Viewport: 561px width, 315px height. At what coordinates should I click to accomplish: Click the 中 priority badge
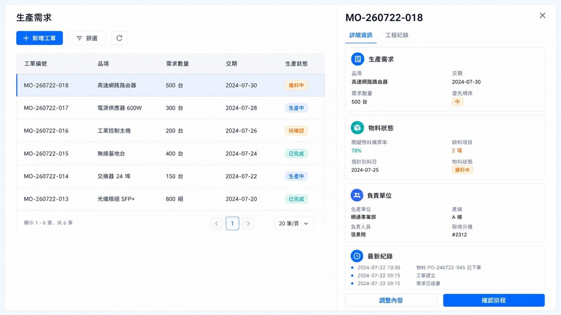457,102
